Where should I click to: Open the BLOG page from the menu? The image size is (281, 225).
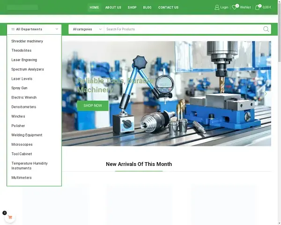pyautogui.click(x=147, y=7)
